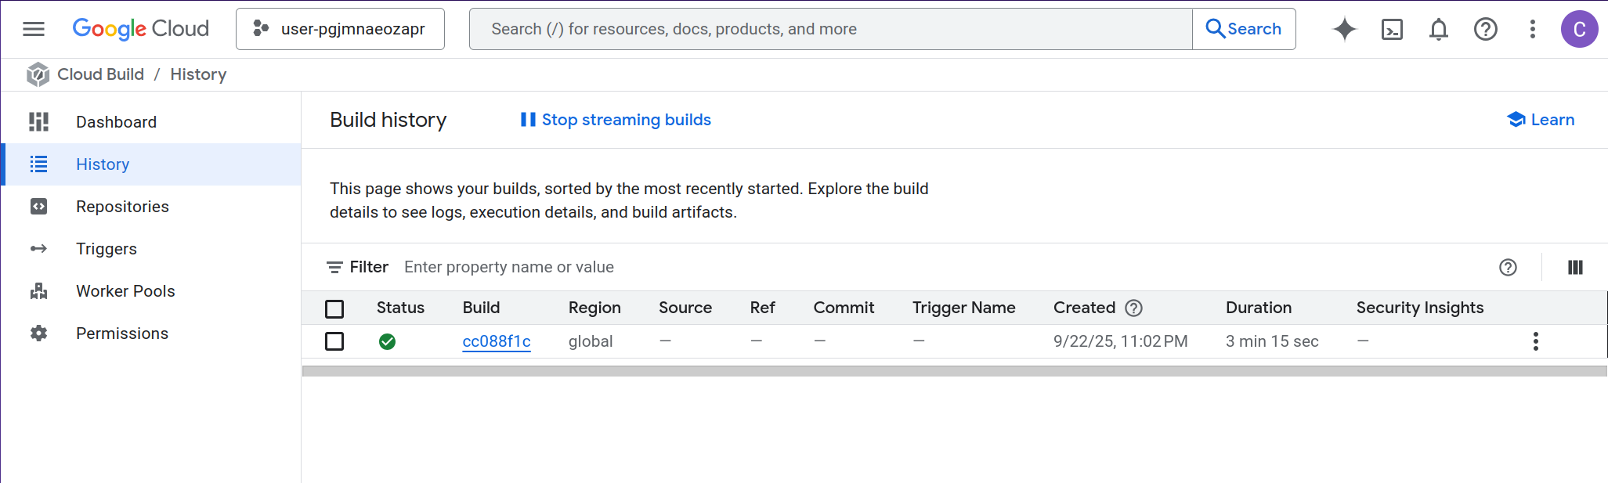This screenshot has height=483, width=1608.
Task: Select the cc088f1c build row checkbox
Action: pos(334,341)
